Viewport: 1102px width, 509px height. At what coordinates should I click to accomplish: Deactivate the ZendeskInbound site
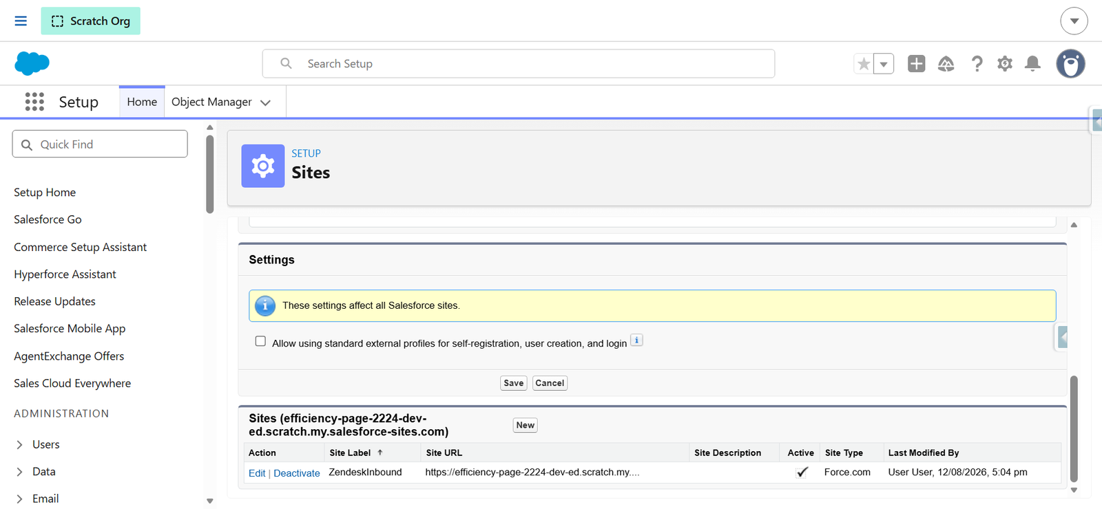[x=297, y=473]
